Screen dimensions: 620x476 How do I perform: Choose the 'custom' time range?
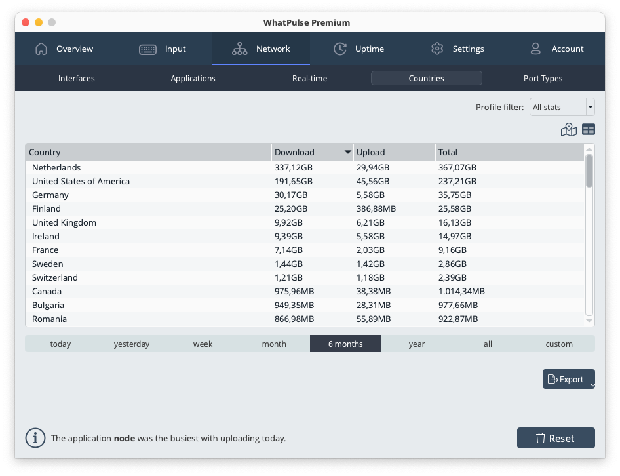click(x=559, y=344)
